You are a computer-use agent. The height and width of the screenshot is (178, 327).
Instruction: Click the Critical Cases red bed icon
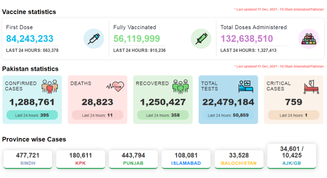pos(311,87)
